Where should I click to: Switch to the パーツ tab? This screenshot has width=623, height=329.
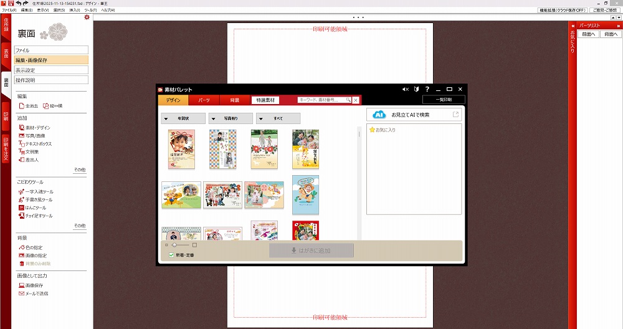click(x=204, y=100)
